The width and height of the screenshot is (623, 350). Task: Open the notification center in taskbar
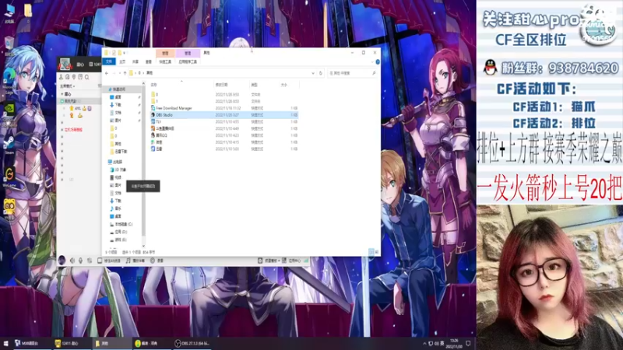469,343
